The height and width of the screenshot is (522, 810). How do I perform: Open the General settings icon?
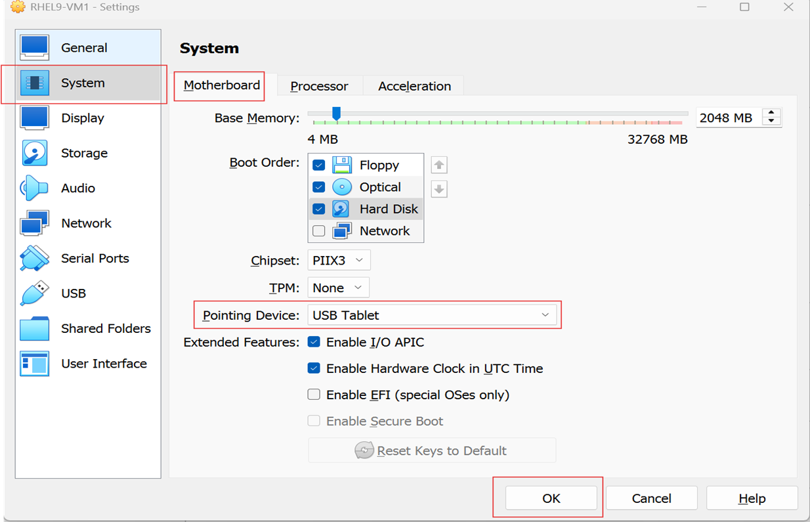34,47
